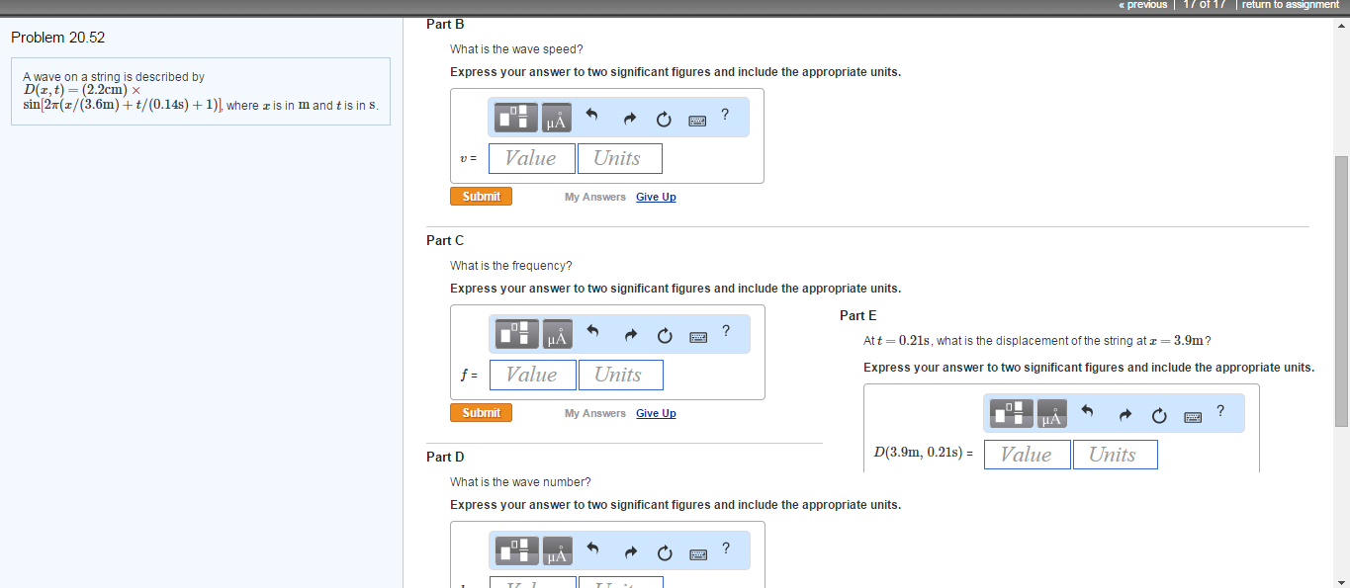Screen dimensions: 1350x588
Task: Reset the Part C answer field
Action: pyautogui.click(x=664, y=334)
